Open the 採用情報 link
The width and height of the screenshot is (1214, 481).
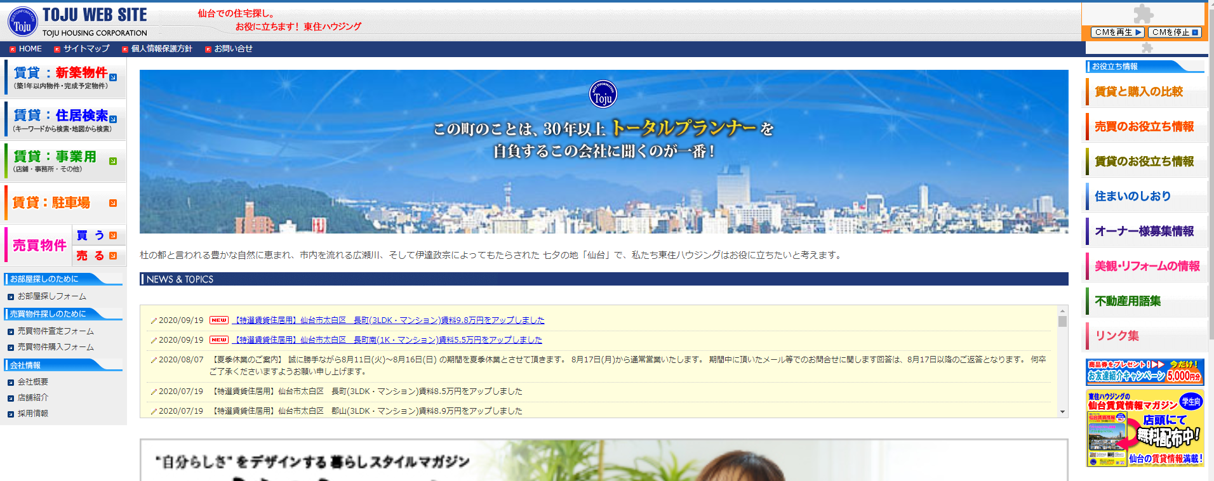click(x=33, y=414)
